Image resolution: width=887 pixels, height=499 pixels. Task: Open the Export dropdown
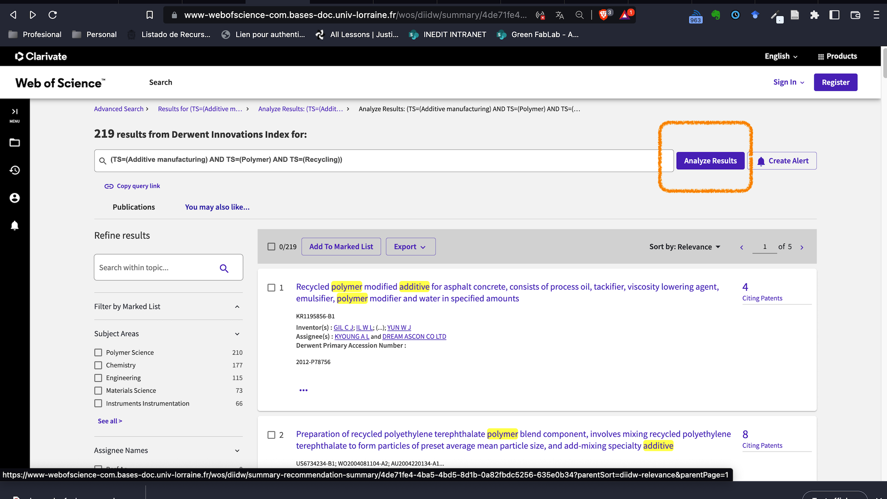coord(410,247)
